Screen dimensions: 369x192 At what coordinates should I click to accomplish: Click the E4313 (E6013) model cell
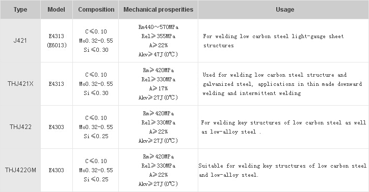pyautogui.click(x=57, y=41)
